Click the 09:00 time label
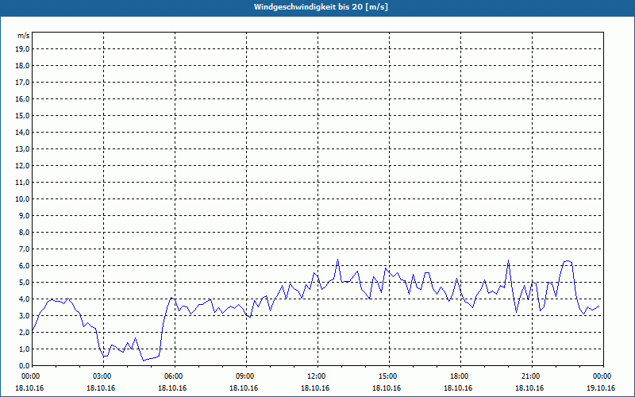Image resolution: width=635 pixels, height=397 pixels. coord(246,376)
